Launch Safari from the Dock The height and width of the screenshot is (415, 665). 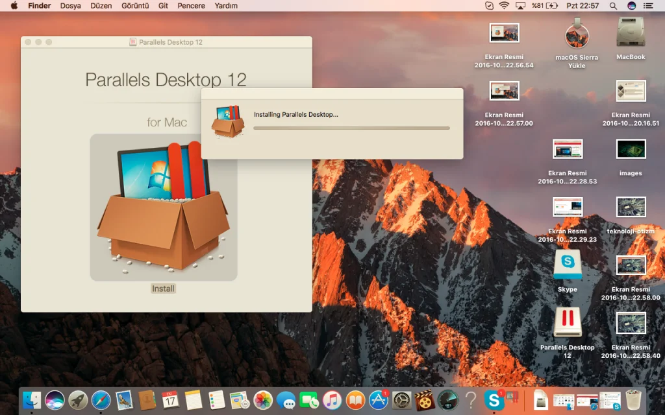pyautogui.click(x=101, y=400)
